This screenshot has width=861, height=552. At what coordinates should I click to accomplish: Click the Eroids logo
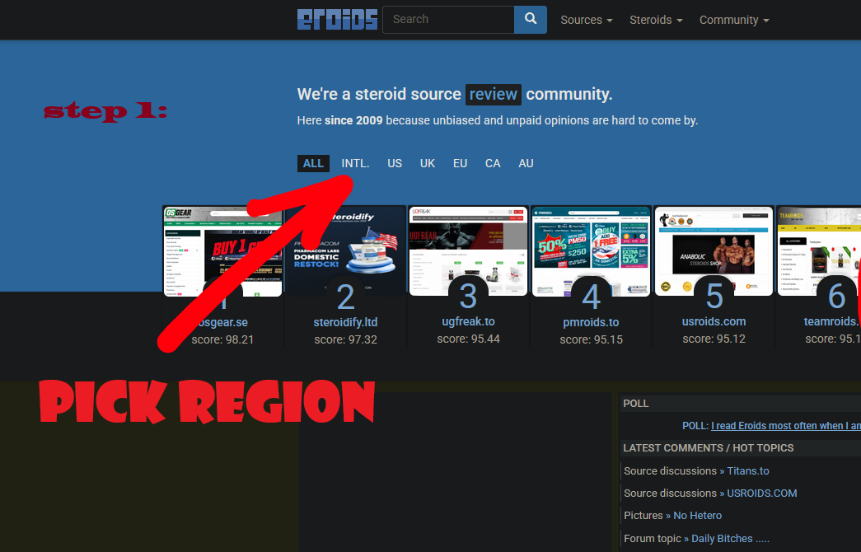point(337,20)
